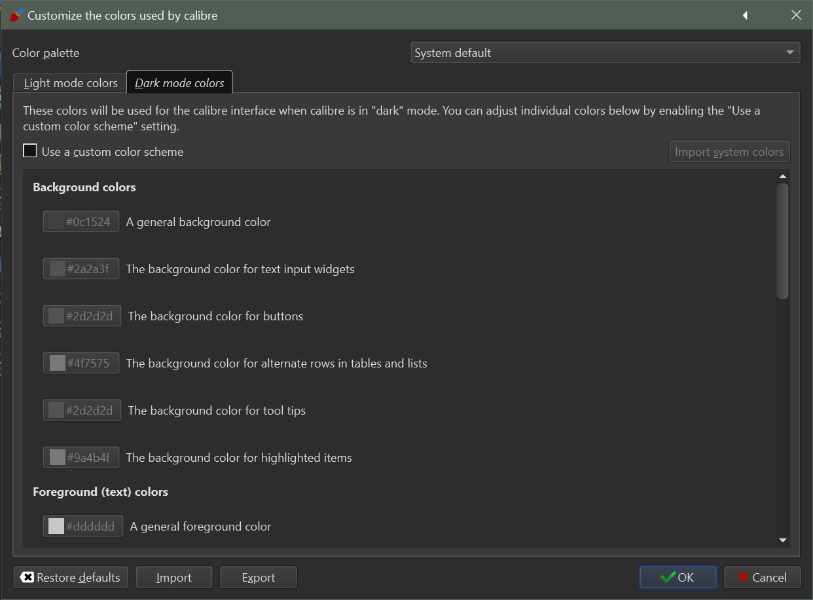Click scroll up arrow of color list
The width and height of the screenshot is (813, 600).
(782, 177)
